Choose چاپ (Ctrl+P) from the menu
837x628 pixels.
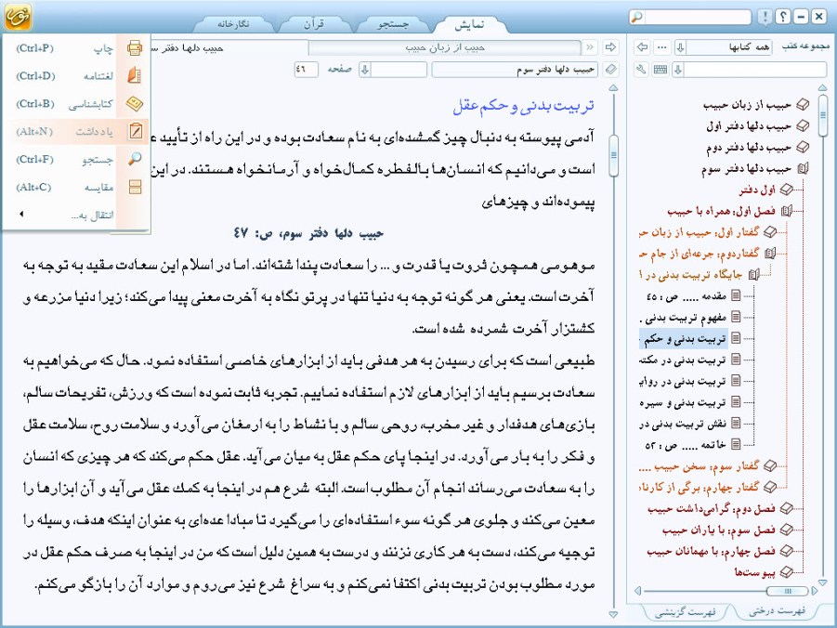pos(76,48)
